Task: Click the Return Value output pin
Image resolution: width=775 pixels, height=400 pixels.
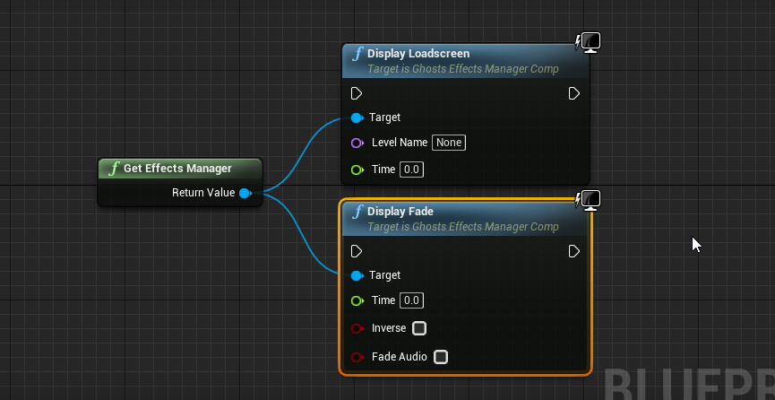Action: coord(245,193)
